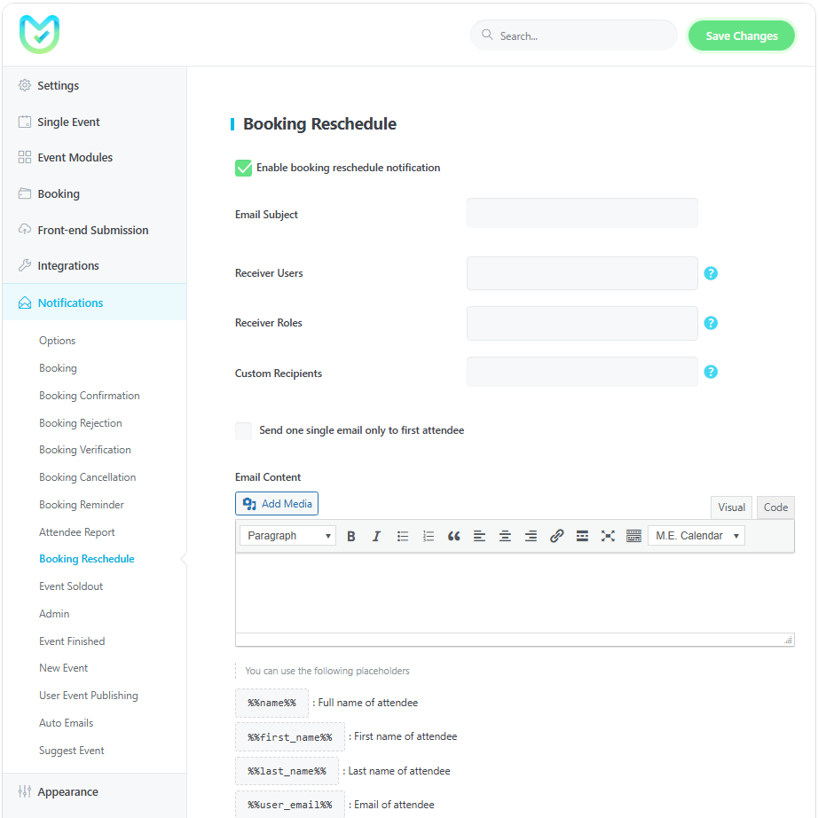Switch to the Code editor tab
This screenshot has height=818, width=818.
pos(775,507)
